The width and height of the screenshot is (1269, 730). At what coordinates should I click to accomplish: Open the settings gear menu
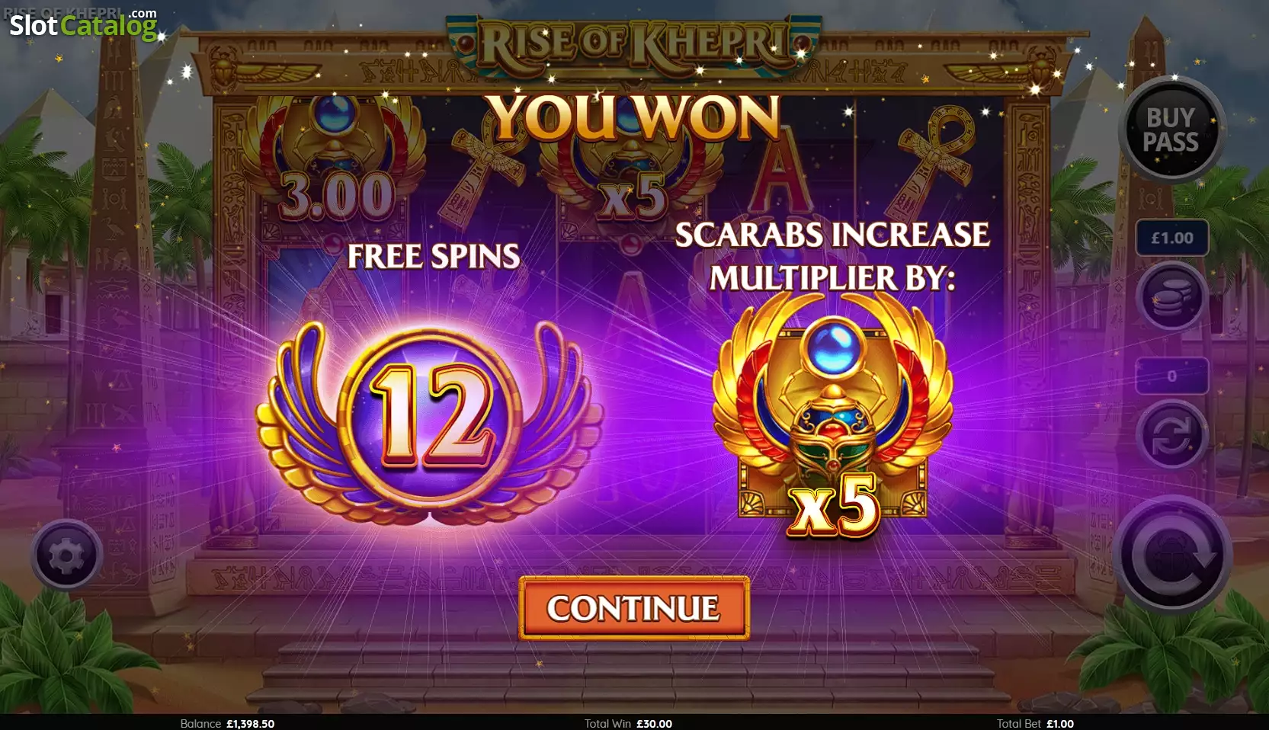pos(67,556)
